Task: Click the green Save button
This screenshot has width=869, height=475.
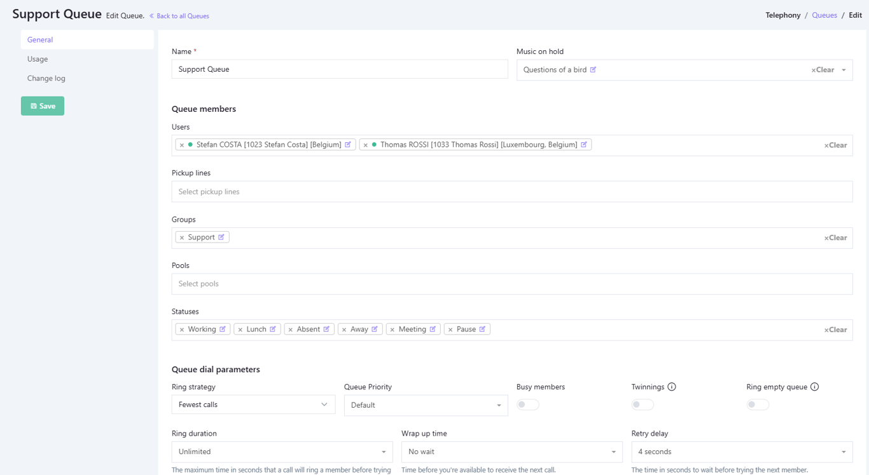Action: (x=43, y=106)
